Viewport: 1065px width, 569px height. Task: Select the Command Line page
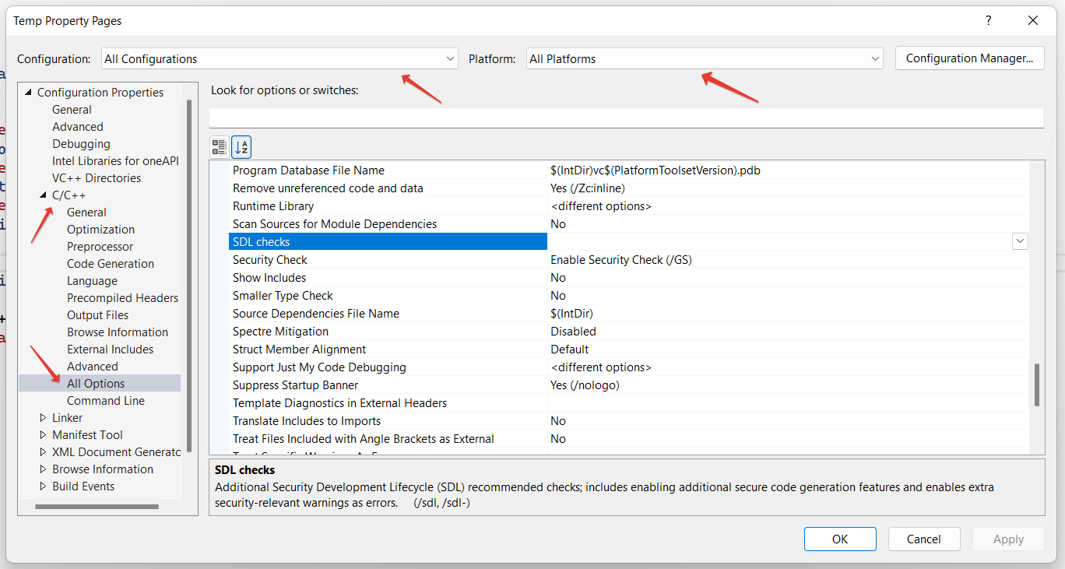click(106, 400)
